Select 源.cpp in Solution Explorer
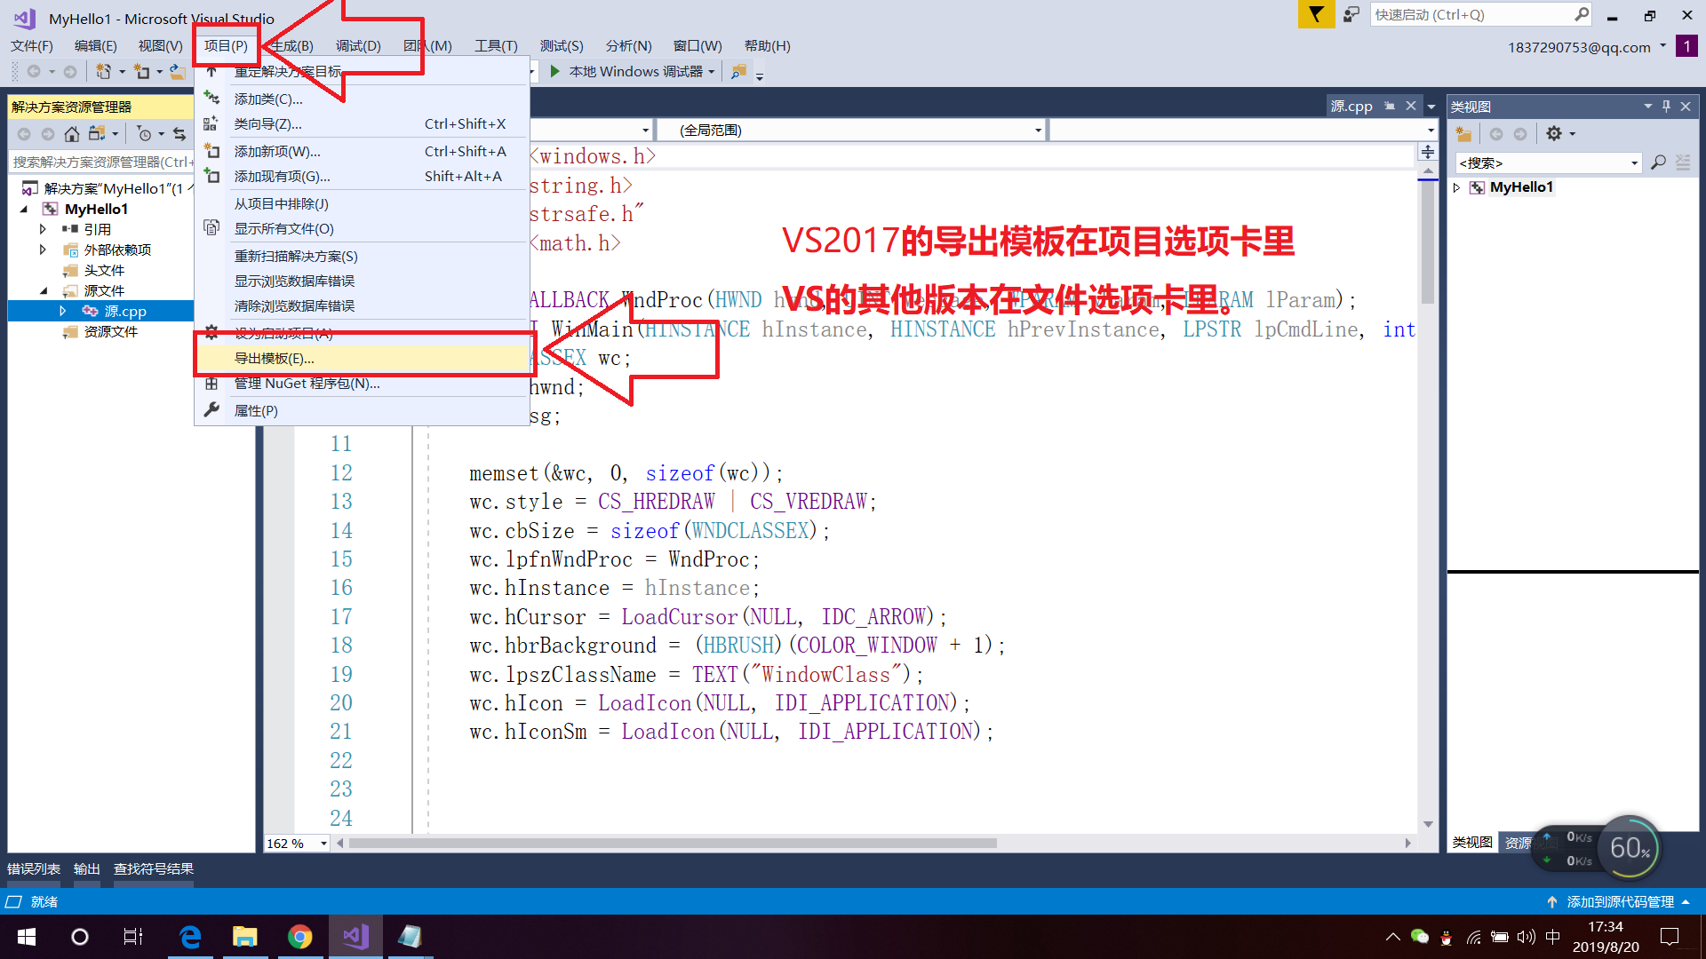 pyautogui.click(x=125, y=312)
